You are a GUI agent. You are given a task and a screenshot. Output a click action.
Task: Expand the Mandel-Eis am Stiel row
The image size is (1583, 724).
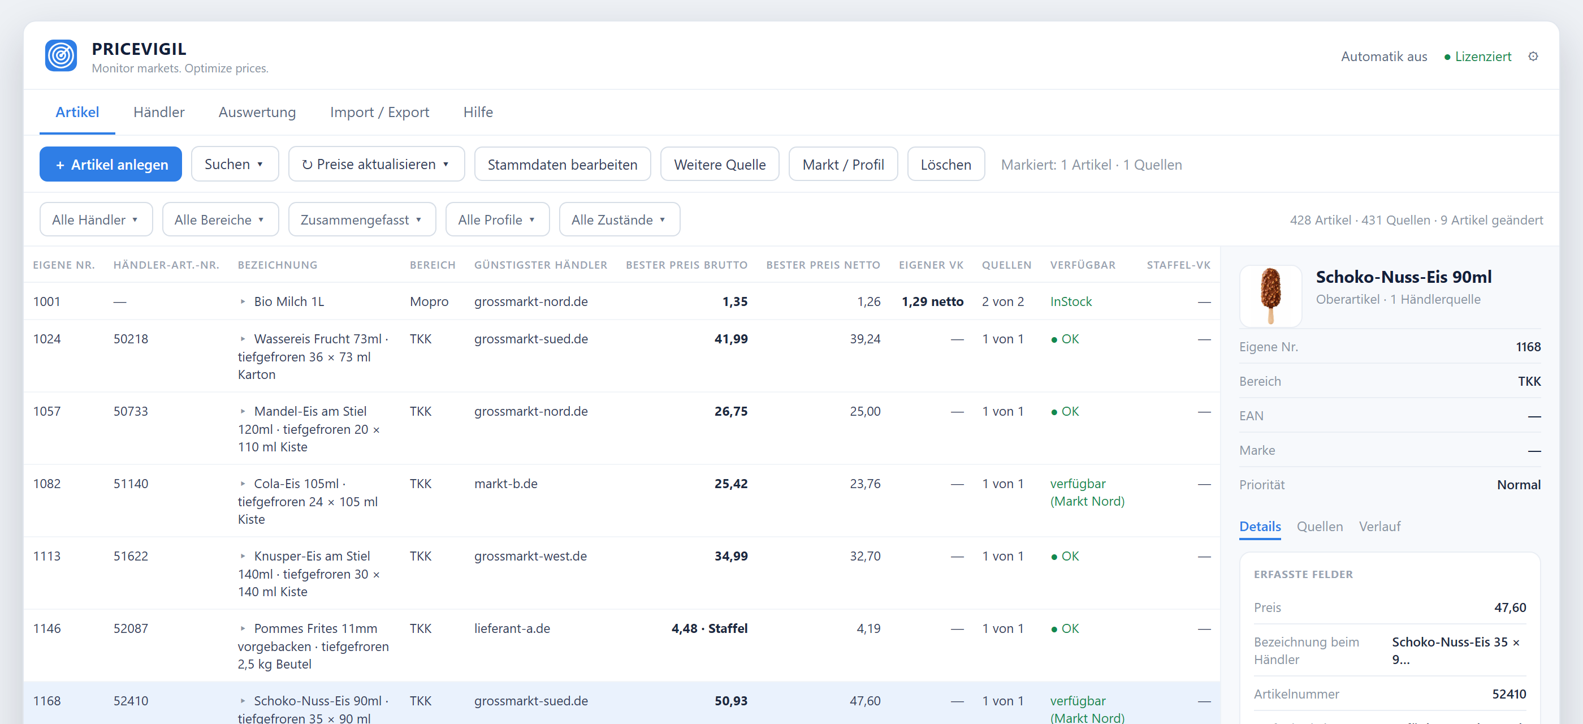[243, 412]
